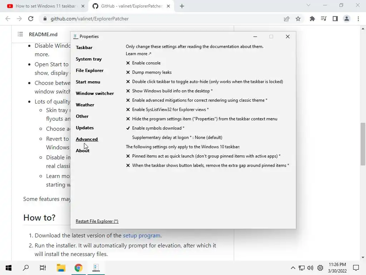The width and height of the screenshot is (366, 275).
Task: Open the Other section
Action: point(82,116)
